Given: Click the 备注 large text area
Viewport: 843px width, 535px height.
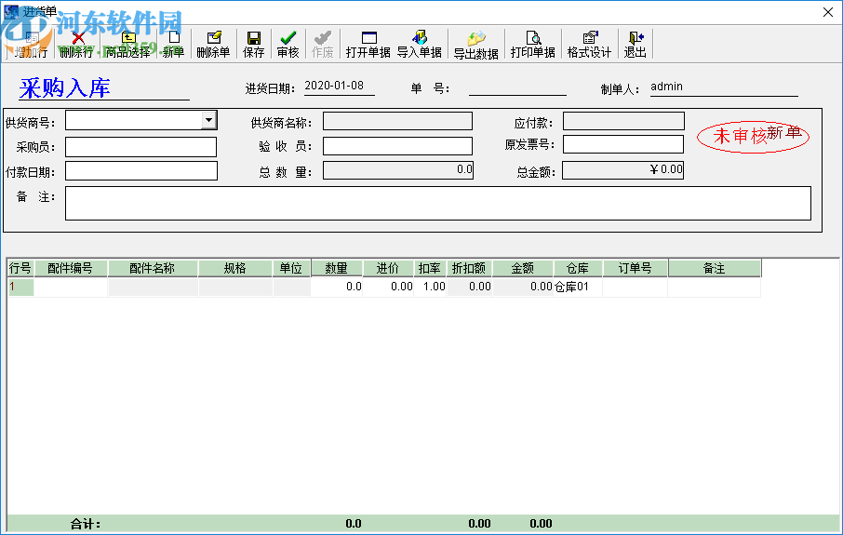Looking at the screenshot, I should (438, 203).
